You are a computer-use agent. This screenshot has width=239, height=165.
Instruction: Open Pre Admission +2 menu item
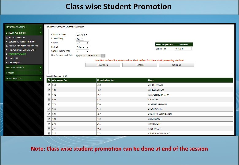[x=17, y=38]
